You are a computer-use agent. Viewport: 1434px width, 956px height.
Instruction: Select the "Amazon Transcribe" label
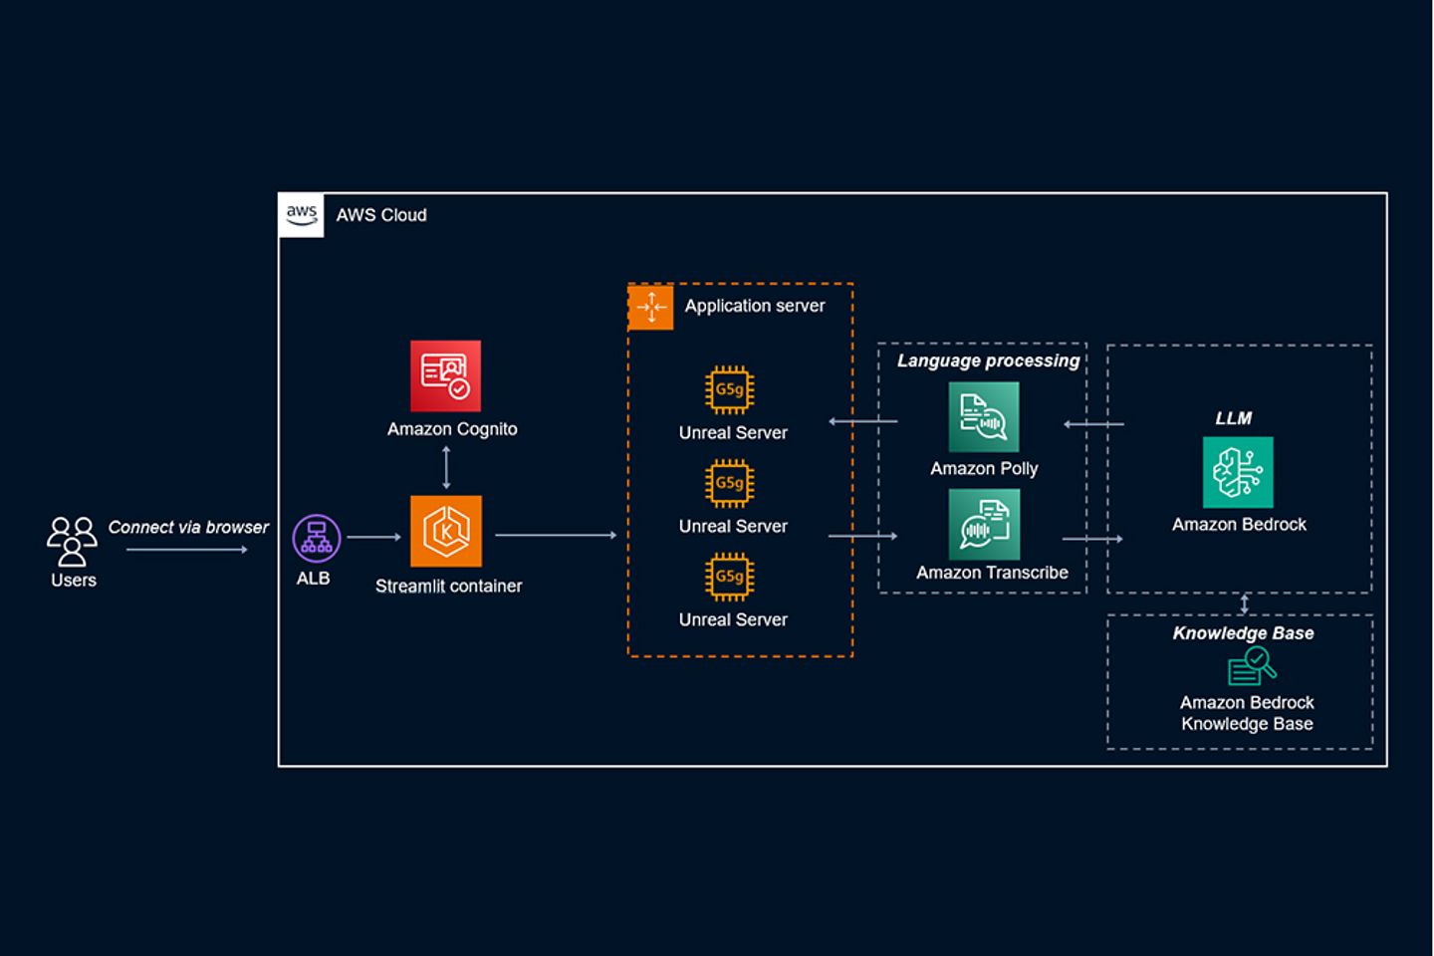[x=992, y=572]
